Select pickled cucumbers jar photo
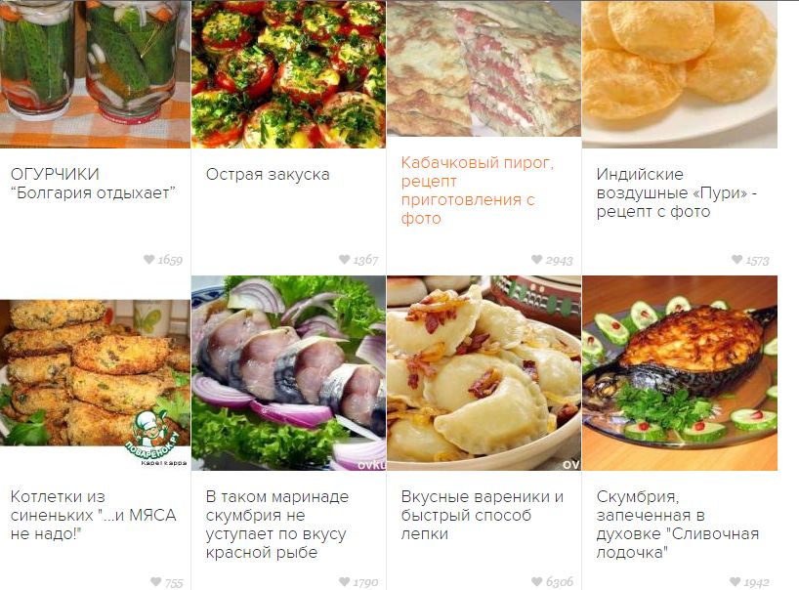799x590 pixels. [x=95, y=74]
